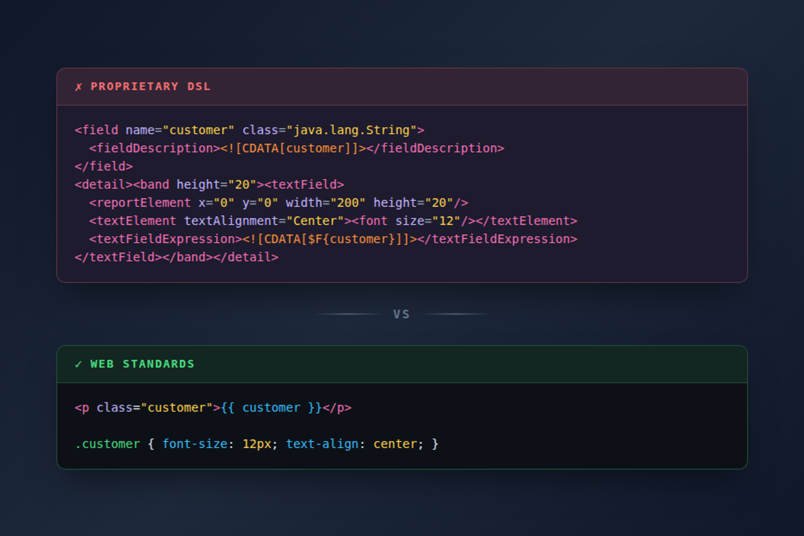
Task: Click the '<reportElement x="0"' line
Action: [278, 203]
